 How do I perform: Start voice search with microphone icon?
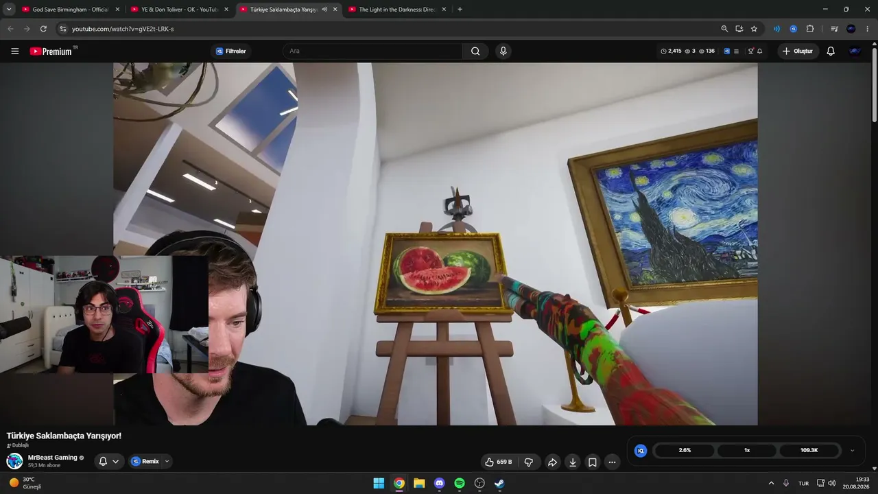[503, 51]
